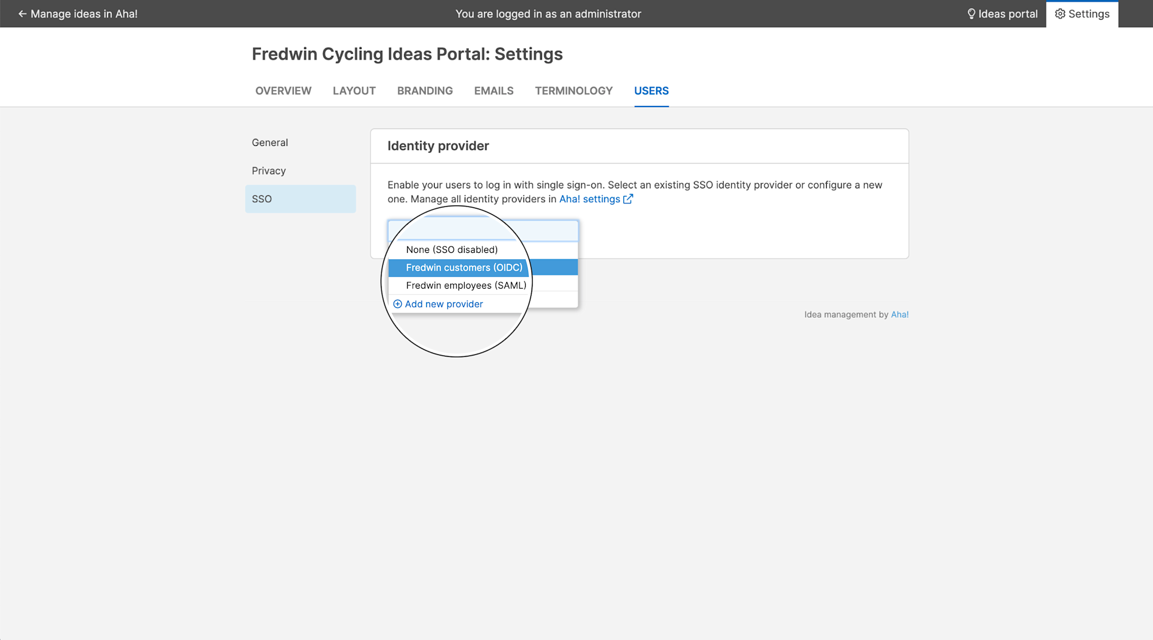Image resolution: width=1153 pixels, height=640 pixels.
Task: Click the Users tab
Action: click(651, 91)
